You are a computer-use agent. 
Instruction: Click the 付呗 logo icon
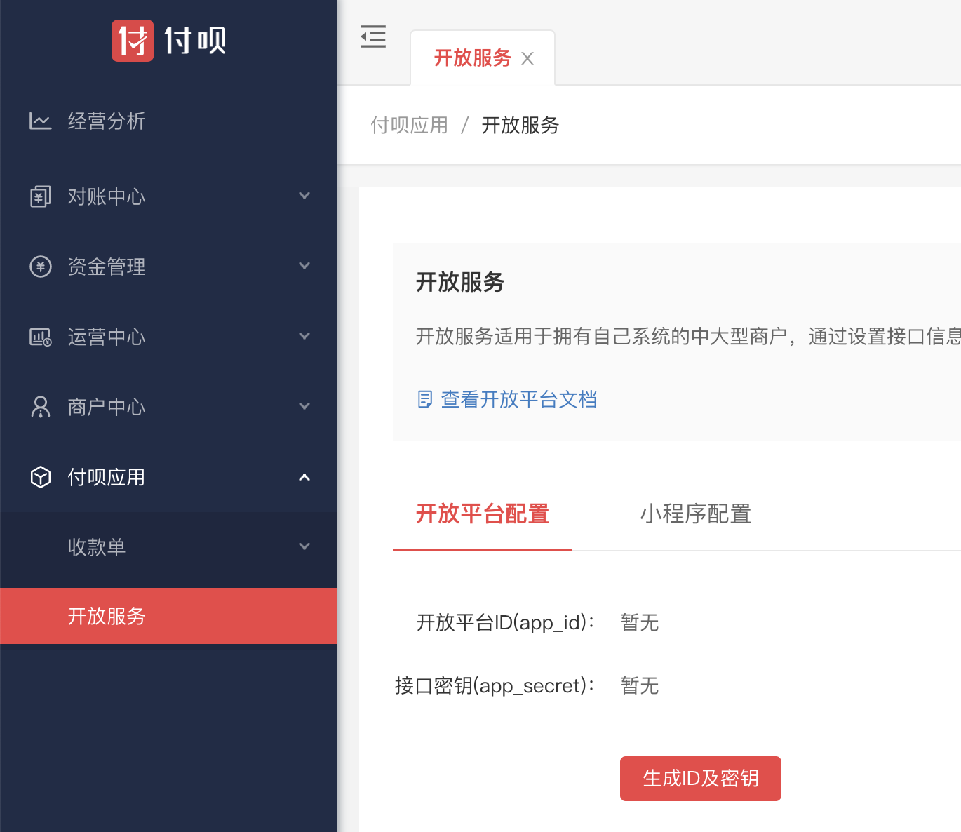pyautogui.click(x=133, y=41)
